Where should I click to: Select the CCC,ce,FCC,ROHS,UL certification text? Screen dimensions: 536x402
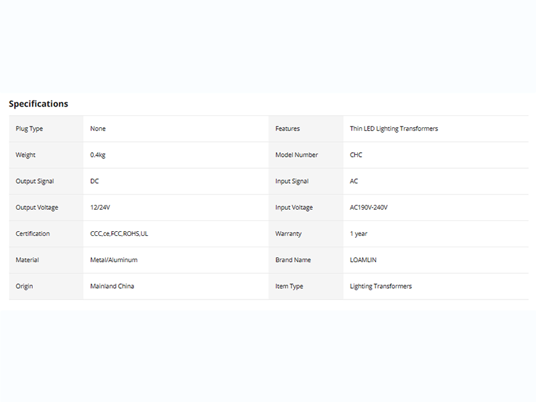(119, 234)
